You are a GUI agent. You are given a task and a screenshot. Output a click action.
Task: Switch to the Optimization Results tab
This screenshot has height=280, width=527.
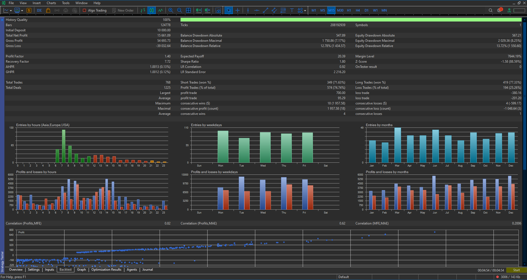point(106,270)
